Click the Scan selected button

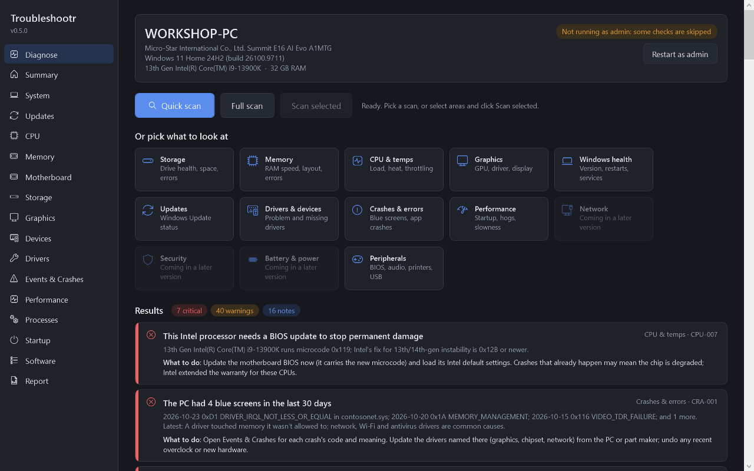point(316,105)
